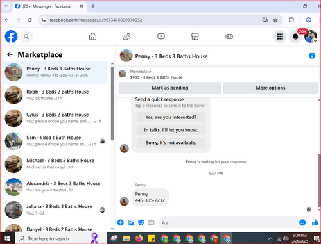Open the Michael - 3 Beds 2 Baths House chat

(x=55, y=164)
